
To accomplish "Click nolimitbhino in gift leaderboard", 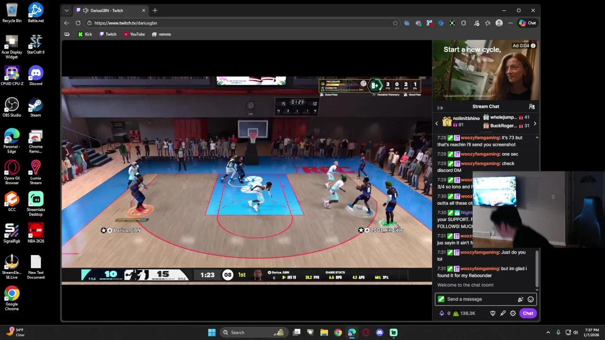I will pyautogui.click(x=466, y=118).
